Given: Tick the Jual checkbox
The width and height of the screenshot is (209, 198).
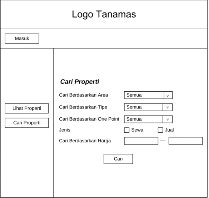Looking at the screenshot, I should tap(160, 130).
